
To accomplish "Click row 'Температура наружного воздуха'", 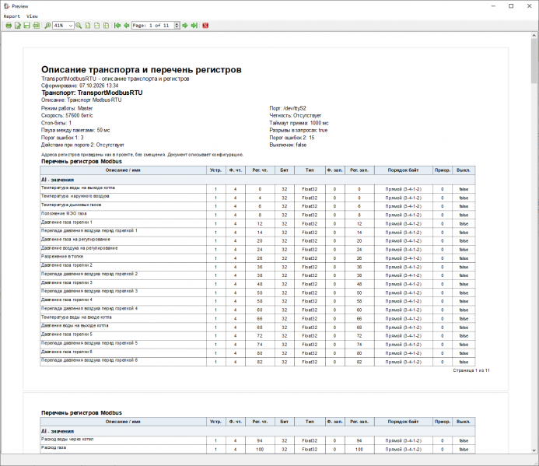I will coord(257,198).
